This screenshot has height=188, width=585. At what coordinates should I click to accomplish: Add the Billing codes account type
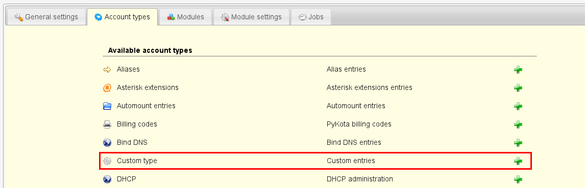pos(518,124)
